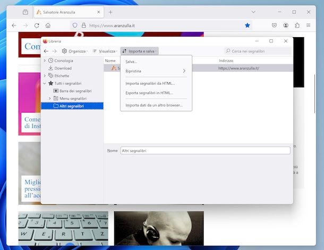Click the padlock site security icon
Image resolution: width=324 pixels, height=250 pixels.
click(84, 25)
